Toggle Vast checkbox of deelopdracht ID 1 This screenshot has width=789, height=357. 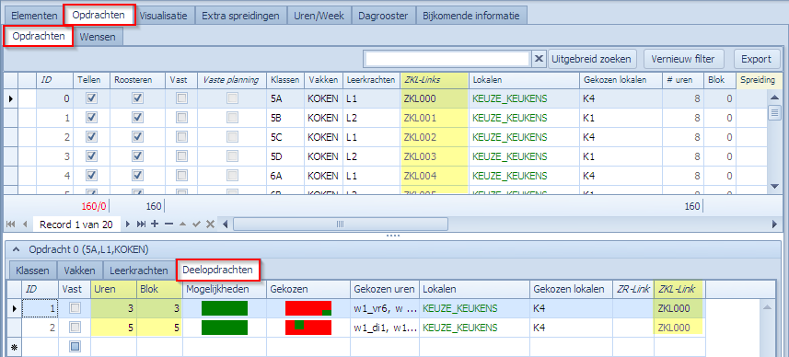tap(75, 308)
